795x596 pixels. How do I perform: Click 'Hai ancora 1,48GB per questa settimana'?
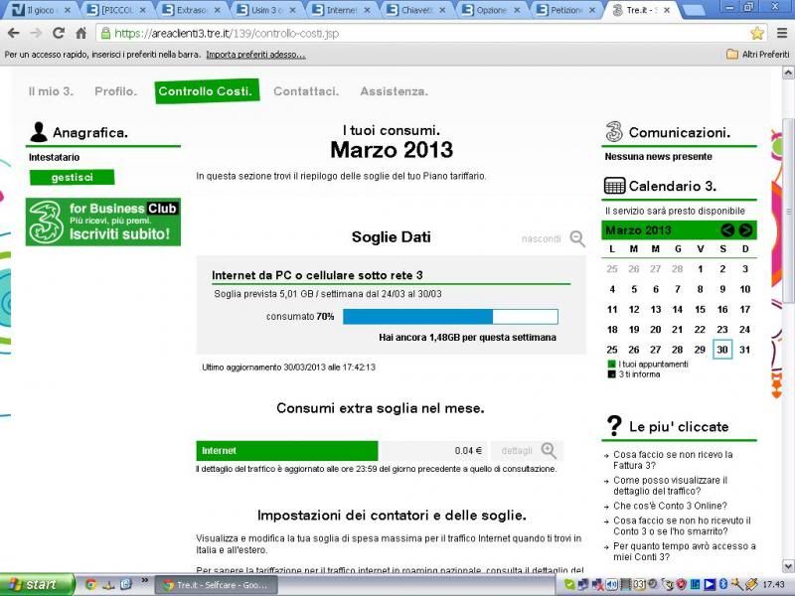467,338
